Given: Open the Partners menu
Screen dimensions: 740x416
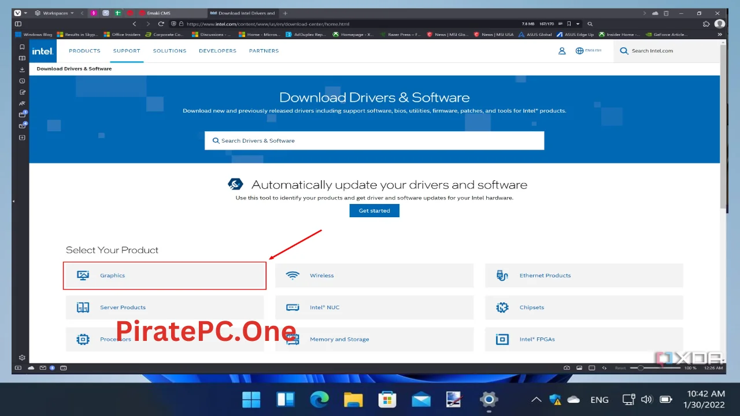Looking at the screenshot, I should (x=264, y=51).
